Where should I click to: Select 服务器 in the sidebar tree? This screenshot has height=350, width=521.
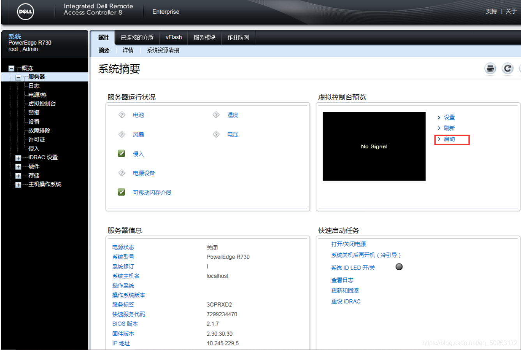tap(37, 77)
